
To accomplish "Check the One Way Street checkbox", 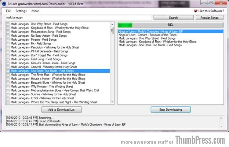I will click(8, 24).
